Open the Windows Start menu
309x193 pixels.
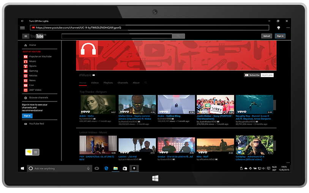coord(22,168)
